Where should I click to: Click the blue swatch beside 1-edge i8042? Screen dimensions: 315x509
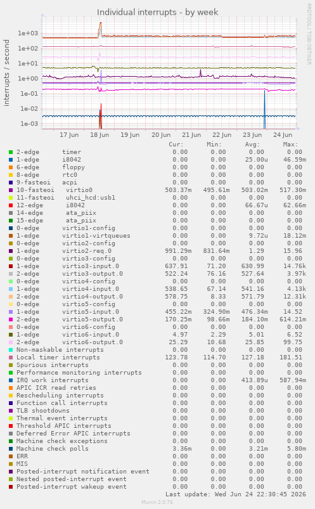[x=11, y=160]
